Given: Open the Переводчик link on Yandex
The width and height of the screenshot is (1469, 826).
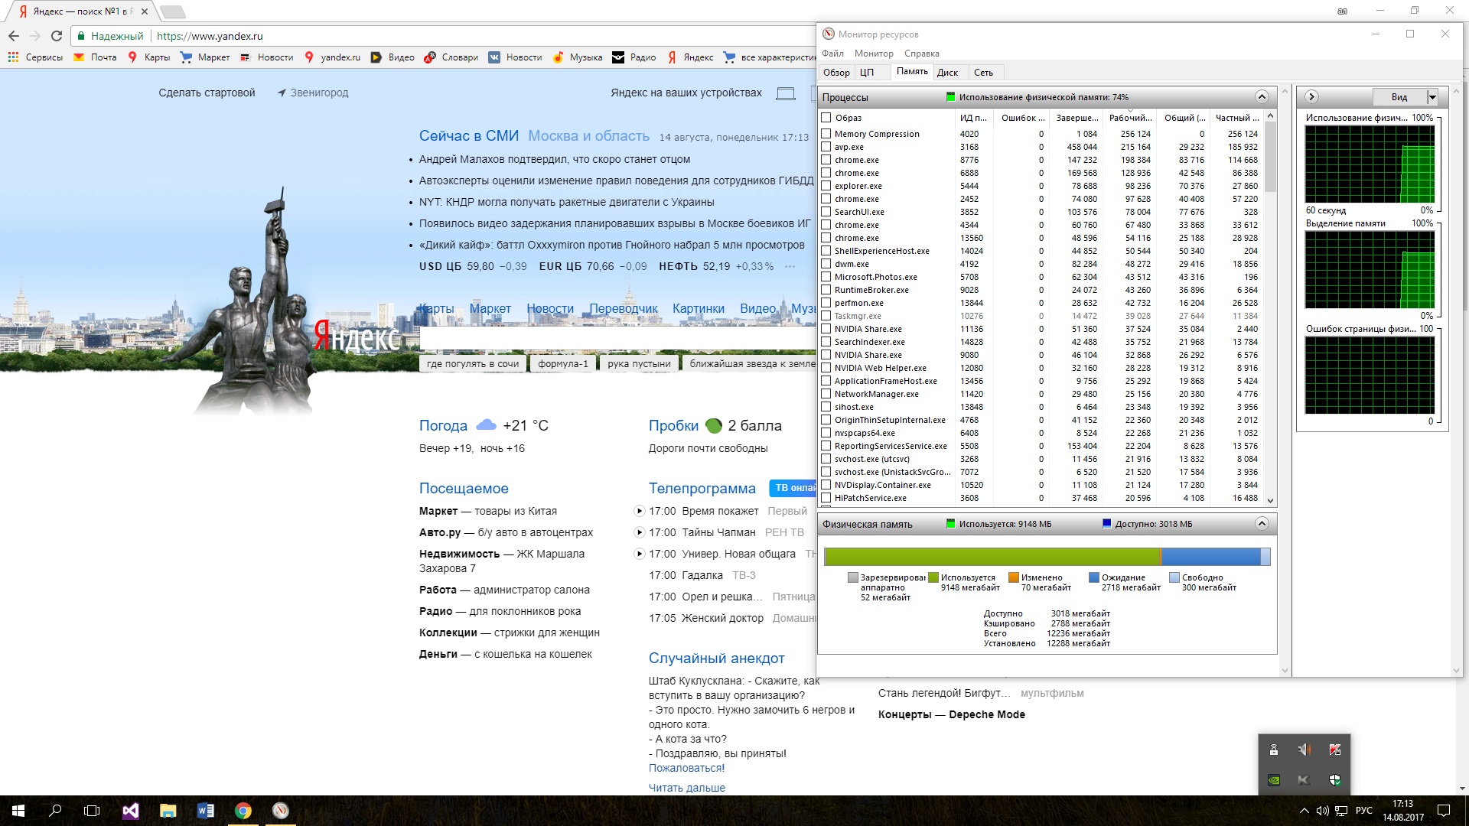Looking at the screenshot, I should (623, 308).
